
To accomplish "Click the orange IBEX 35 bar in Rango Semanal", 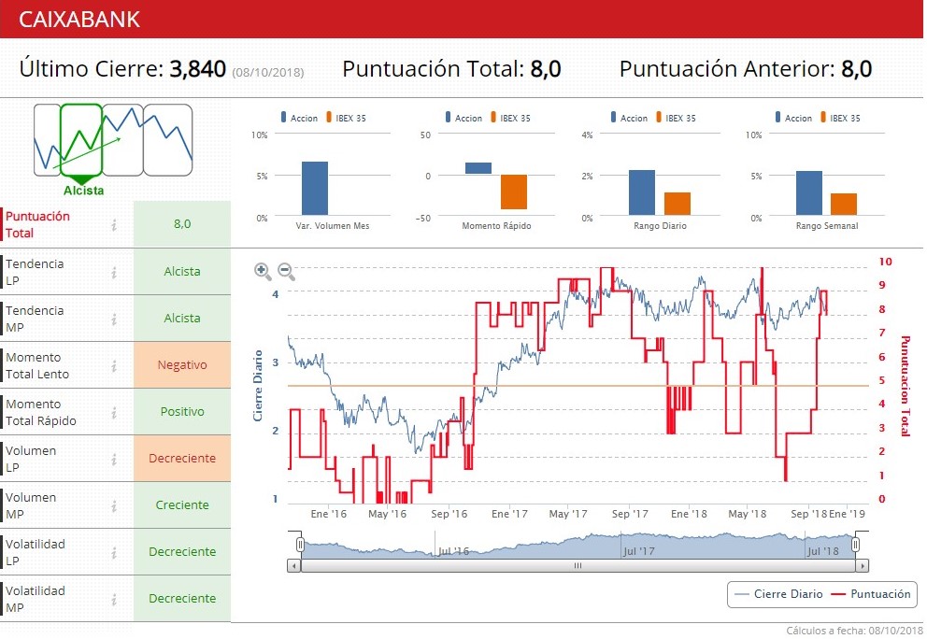I will click(x=844, y=204).
